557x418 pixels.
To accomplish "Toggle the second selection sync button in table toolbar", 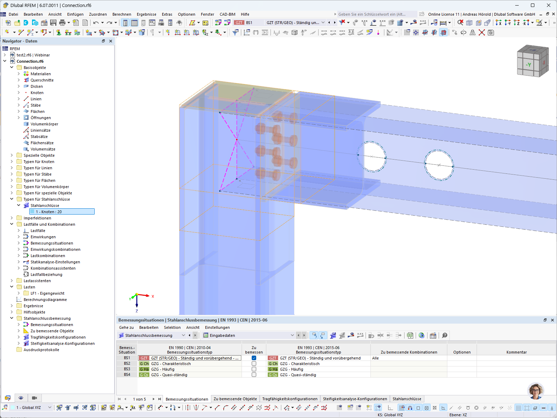I will tap(323, 335).
